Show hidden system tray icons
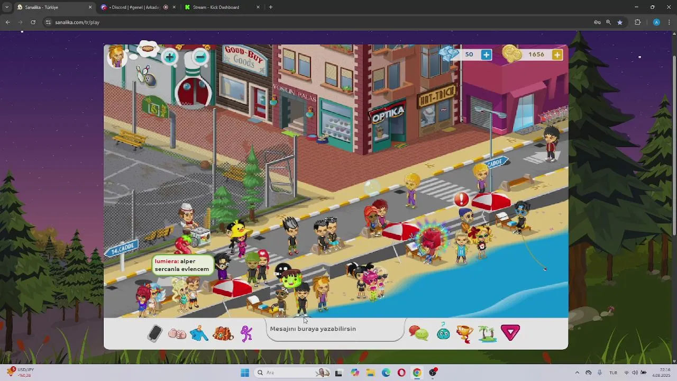Viewport: 677px width, 381px height. [x=577, y=373]
